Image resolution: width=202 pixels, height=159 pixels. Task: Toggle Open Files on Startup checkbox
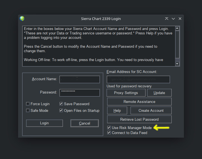point(61,110)
